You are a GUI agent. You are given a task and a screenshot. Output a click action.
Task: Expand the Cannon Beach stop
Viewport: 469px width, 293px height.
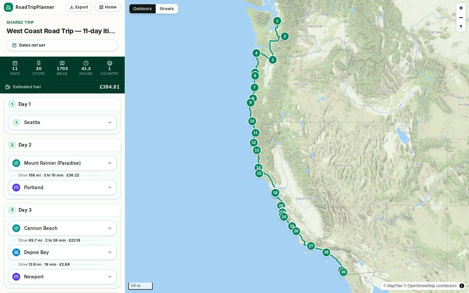pos(62,228)
